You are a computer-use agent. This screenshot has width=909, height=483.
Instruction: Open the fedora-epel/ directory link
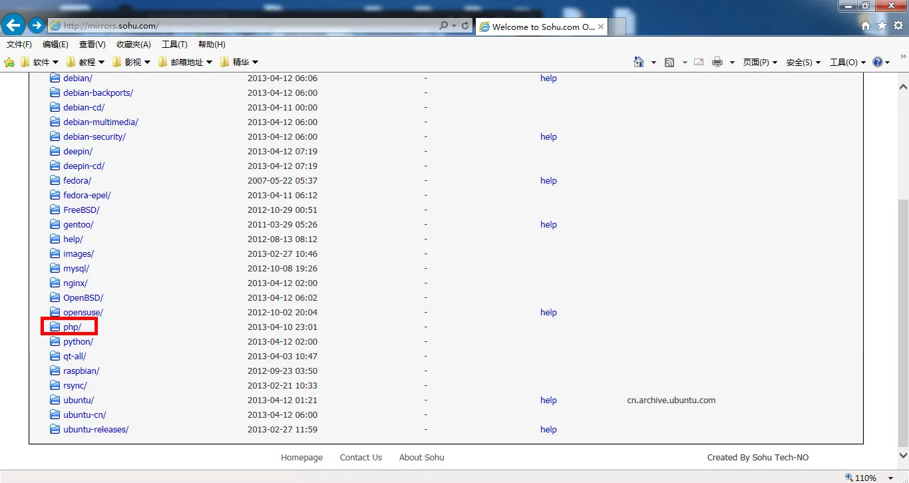[x=87, y=195]
